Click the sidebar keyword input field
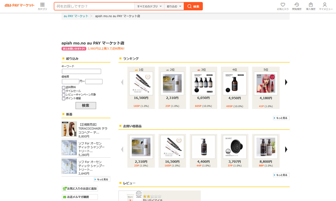The width and height of the screenshot is (336, 201). click(x=81, y=71)
